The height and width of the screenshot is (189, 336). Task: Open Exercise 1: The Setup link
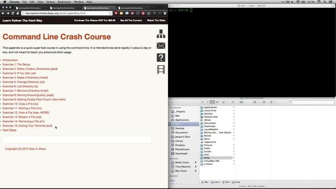(x=16, y=65)
